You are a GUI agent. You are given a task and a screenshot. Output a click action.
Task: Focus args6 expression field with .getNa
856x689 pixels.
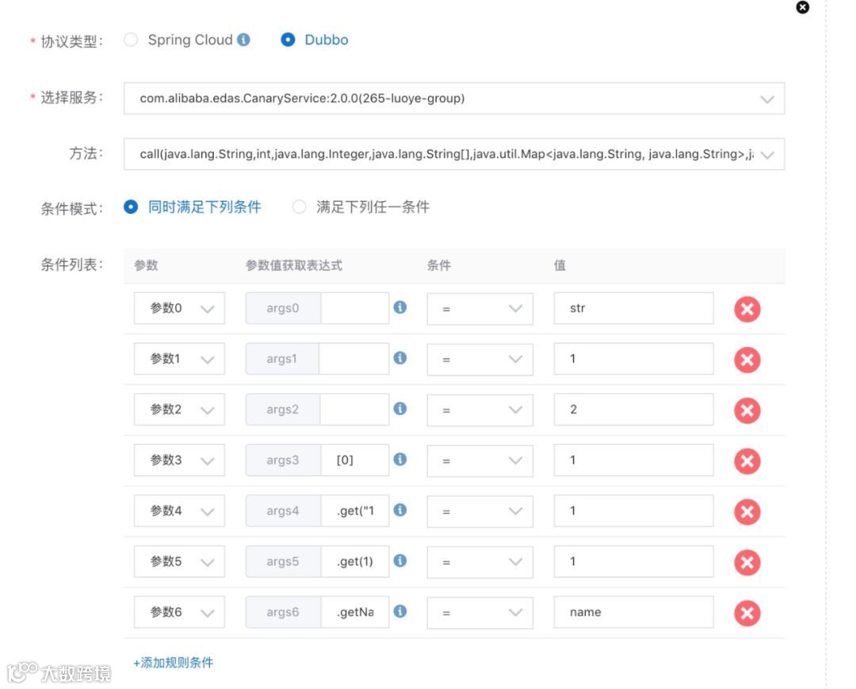coord(355,613)
